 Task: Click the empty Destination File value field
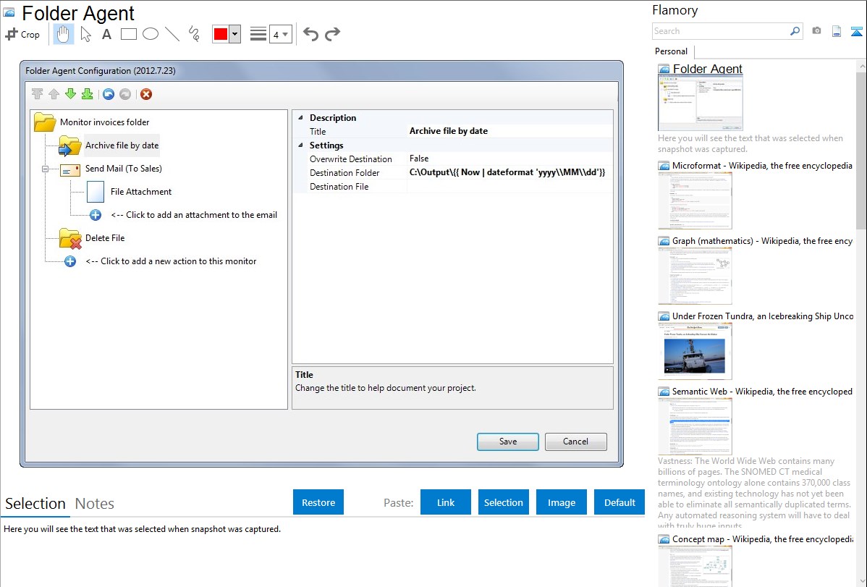(509, 187)
